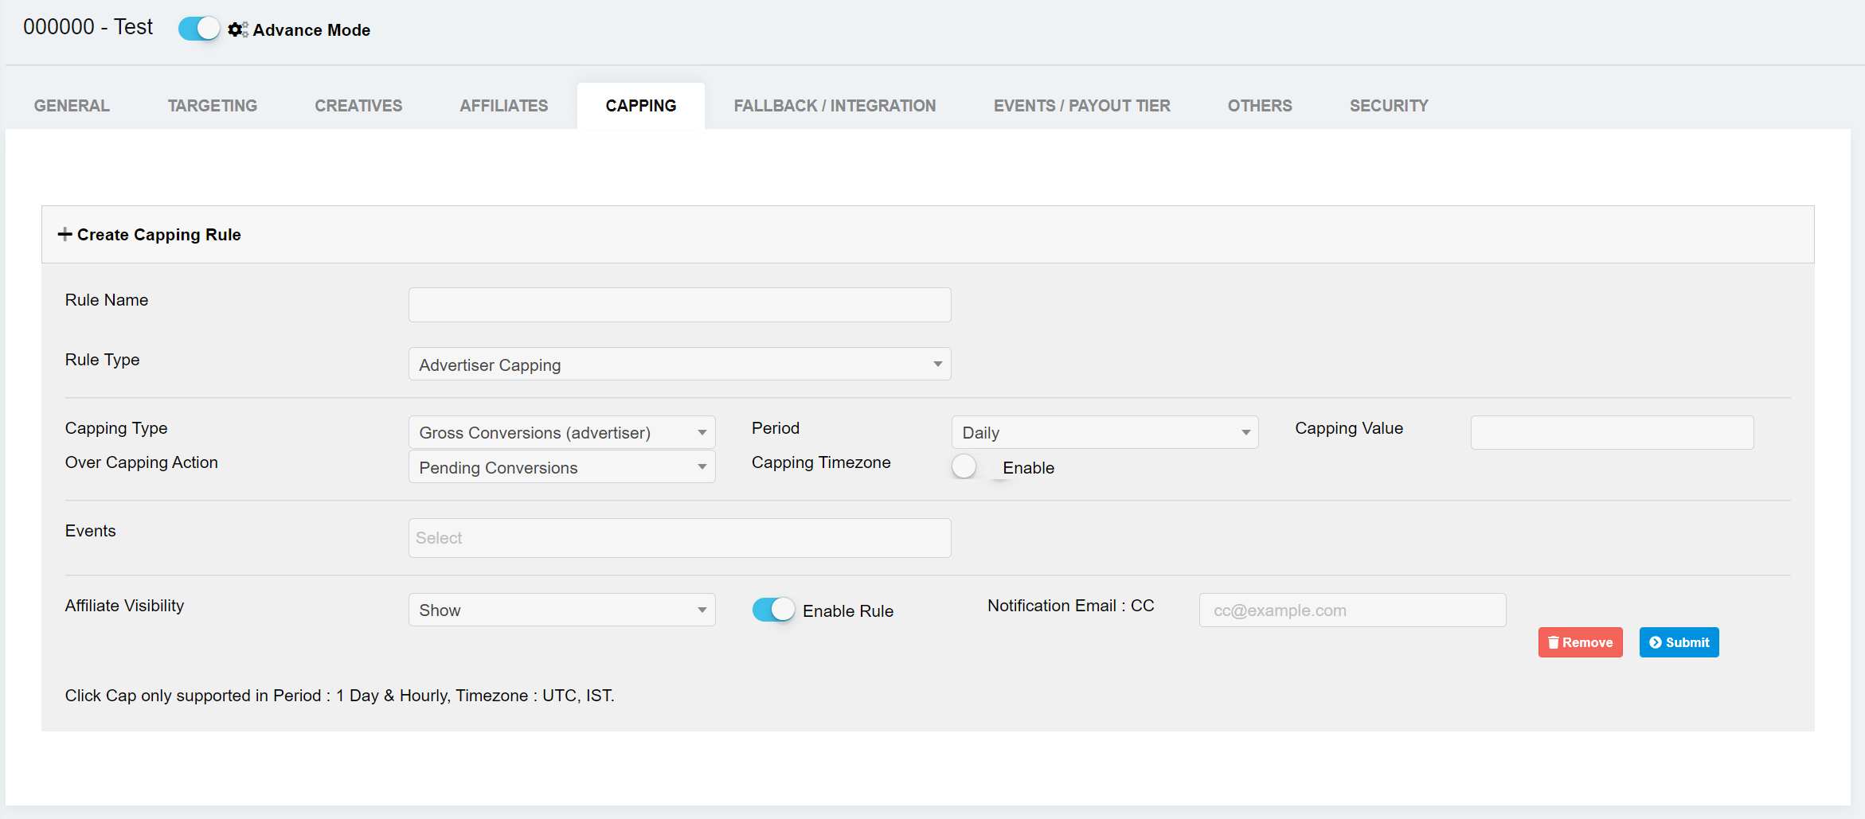Click the Events select field
The height and width of the screenshot is (819, 1865).
tap(679, 538)
